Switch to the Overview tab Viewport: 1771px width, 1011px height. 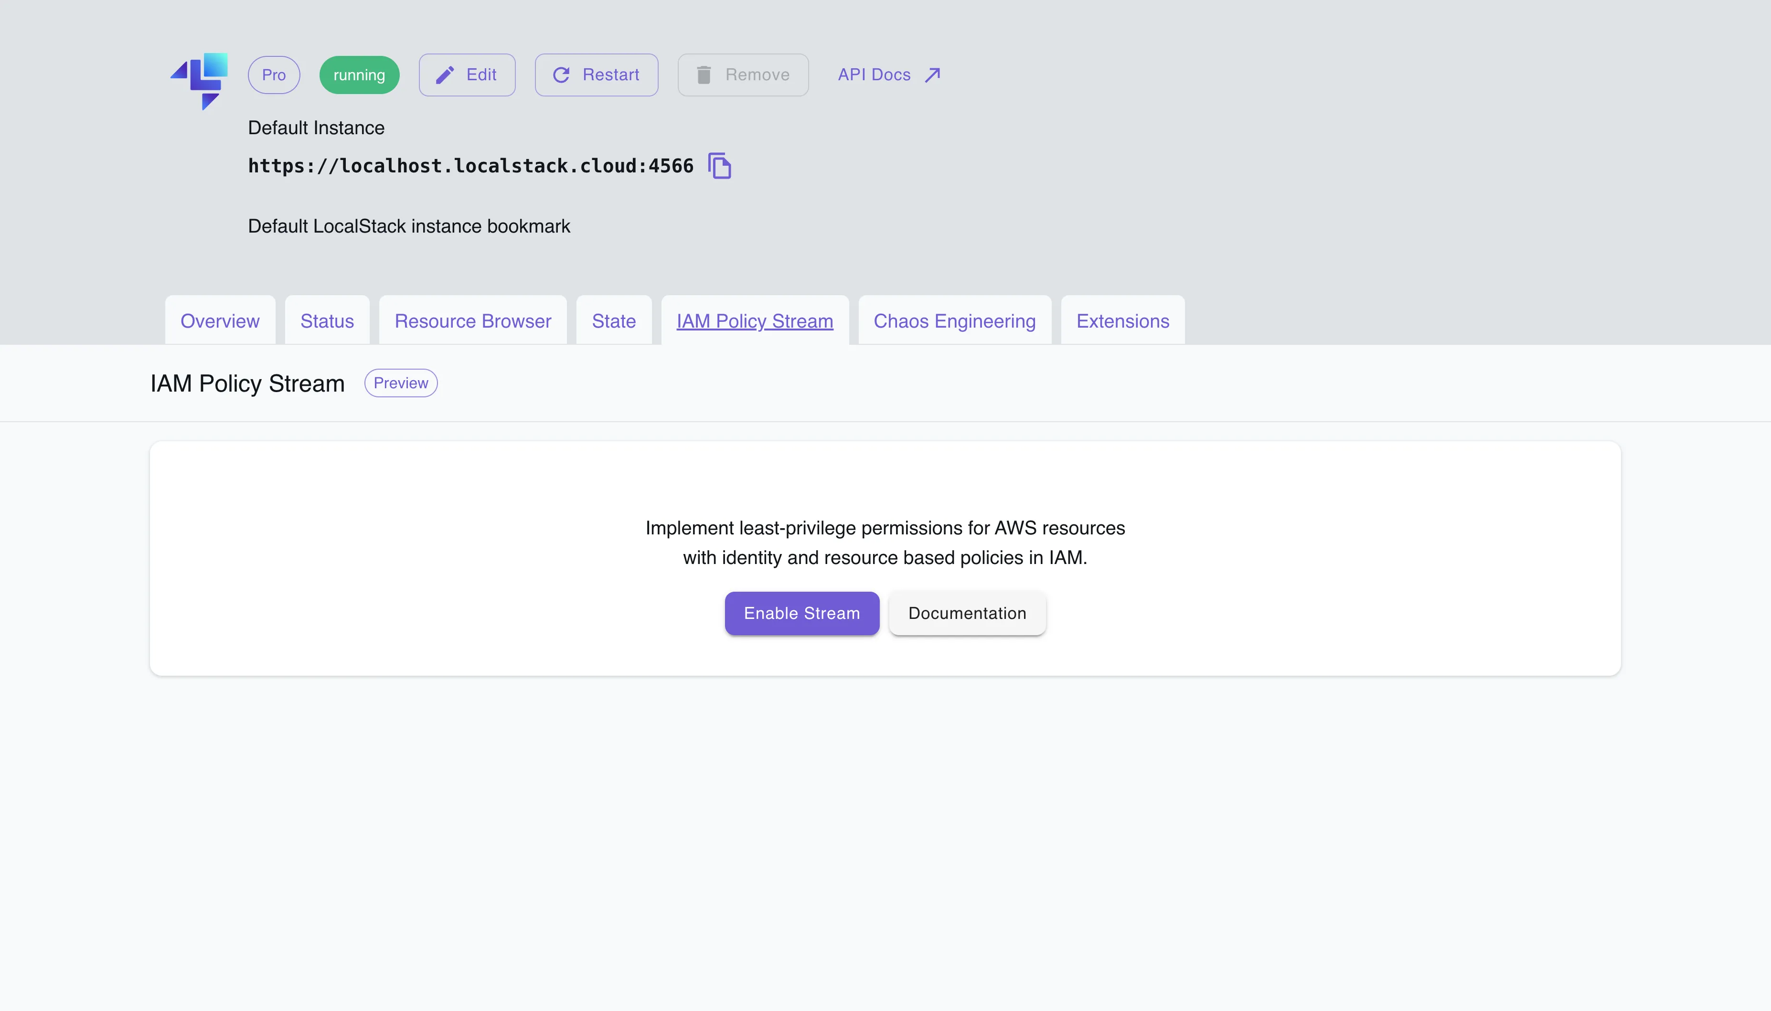click(219, 320)
